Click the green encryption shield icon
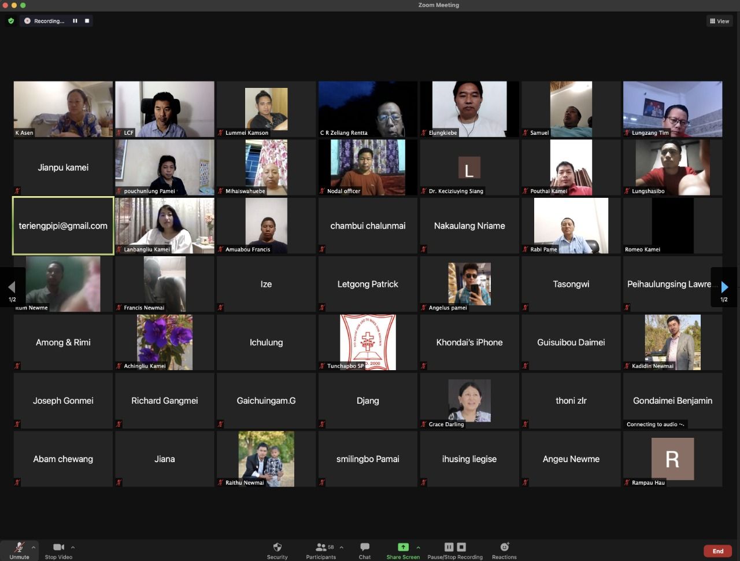740x561 pixels. tap(10, 21)
